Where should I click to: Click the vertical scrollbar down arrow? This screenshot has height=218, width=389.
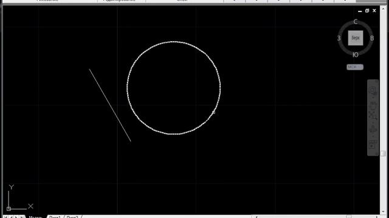tap(384, 212)
